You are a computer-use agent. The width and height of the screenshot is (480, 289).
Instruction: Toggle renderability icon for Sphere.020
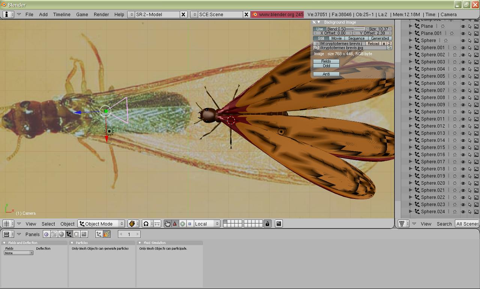tap(477, 183)
